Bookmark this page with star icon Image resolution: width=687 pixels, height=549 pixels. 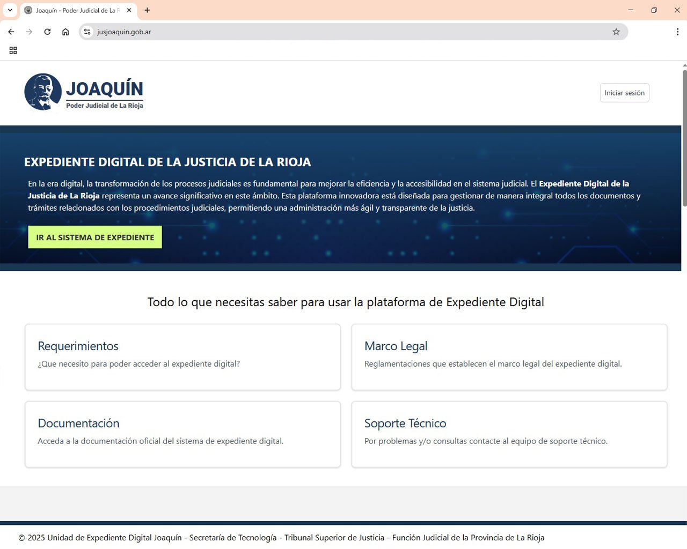pyautogui.click(x=616, y=32)
